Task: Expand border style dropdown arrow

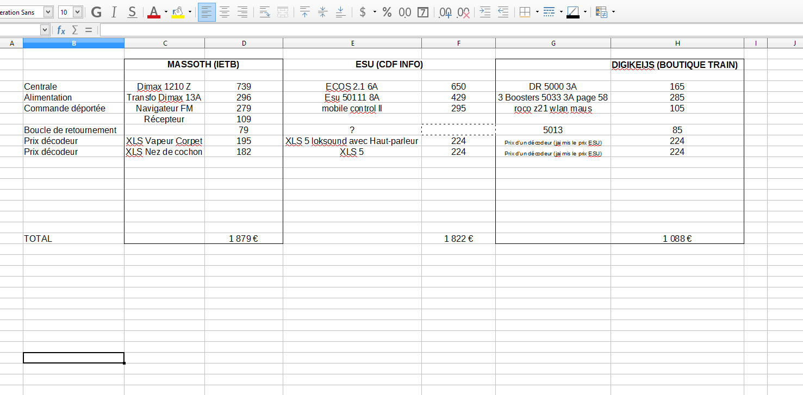Action: click(561, 12)
